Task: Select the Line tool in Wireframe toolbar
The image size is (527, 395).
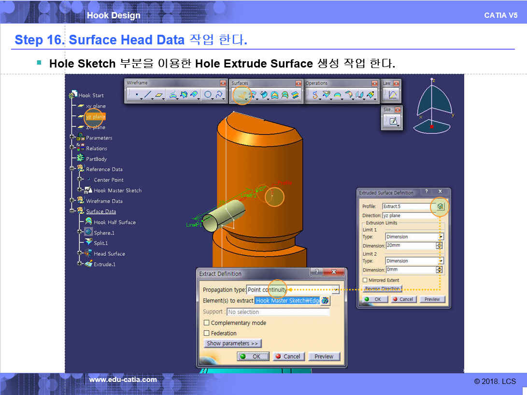Action: click(148, 95)
